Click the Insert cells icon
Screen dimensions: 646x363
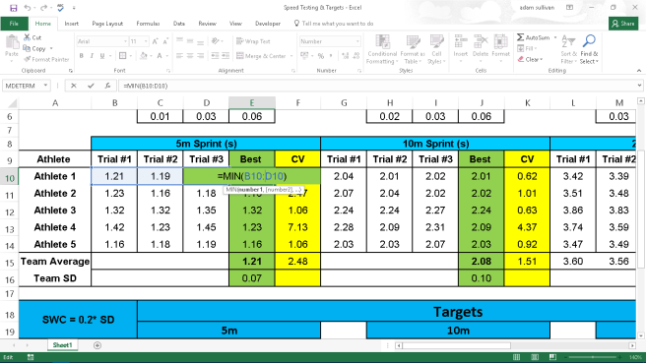tap(460, 42)
